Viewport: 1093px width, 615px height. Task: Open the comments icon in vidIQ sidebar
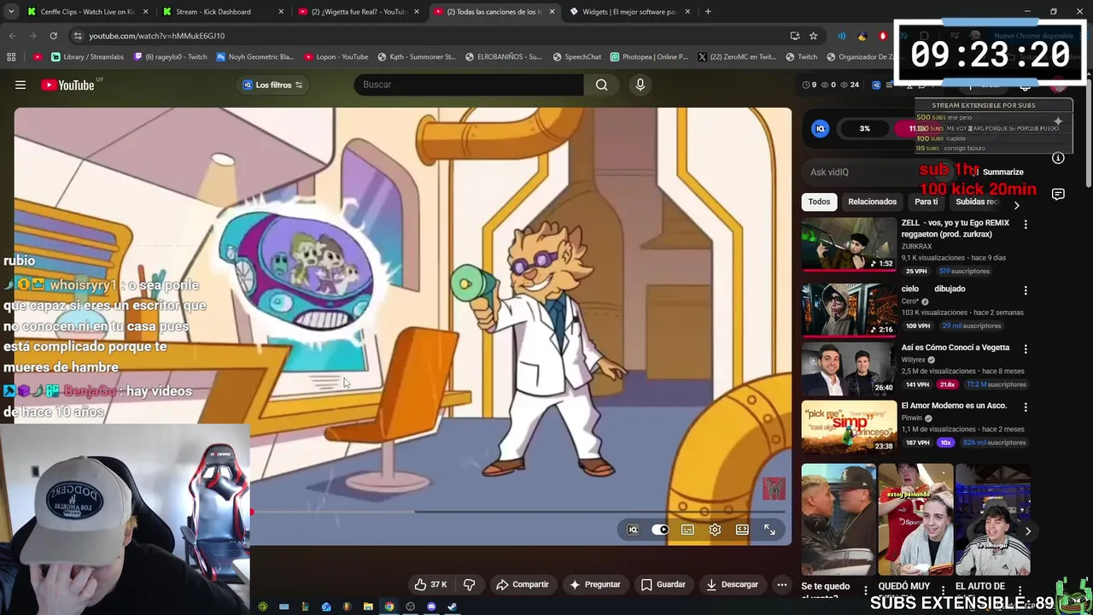(x=1058, y=195)
